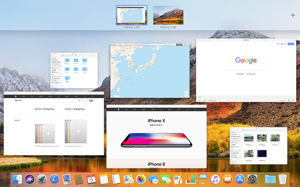Screen dimensions: 300x187
Task: Open Calendar icon showing 5 in Dock
Action: pos(91,179)
